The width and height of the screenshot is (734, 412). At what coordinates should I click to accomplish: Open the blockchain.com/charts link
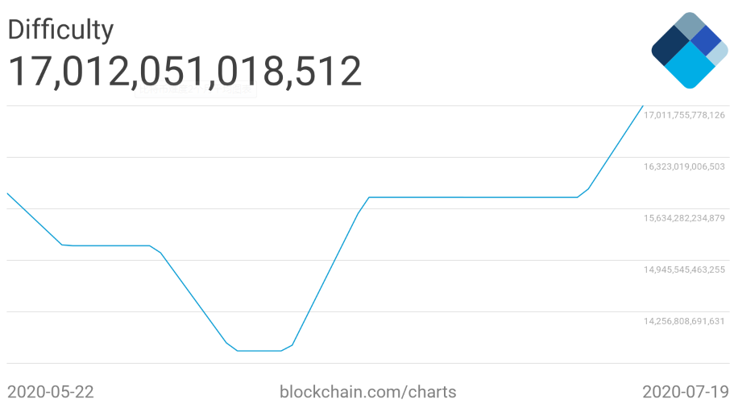point(367,393)
